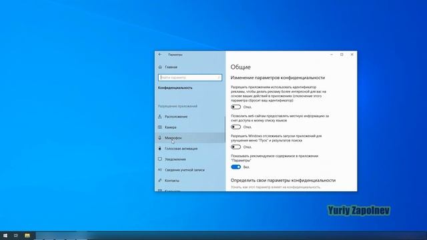Open File Explorer from the taskbar
This screenshot has height=240, width=427.
27,235
